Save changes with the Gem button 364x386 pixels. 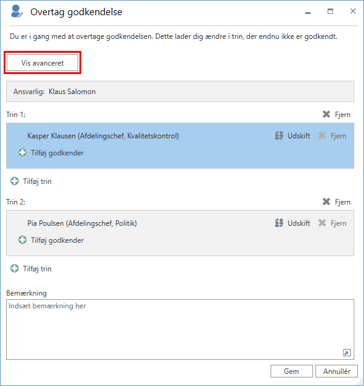pyautogui.click(x=292, y=371)
